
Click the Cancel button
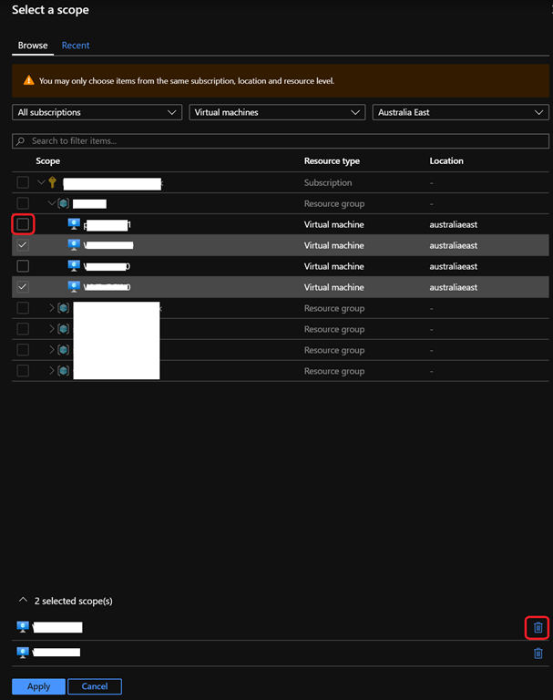point(95,686)
